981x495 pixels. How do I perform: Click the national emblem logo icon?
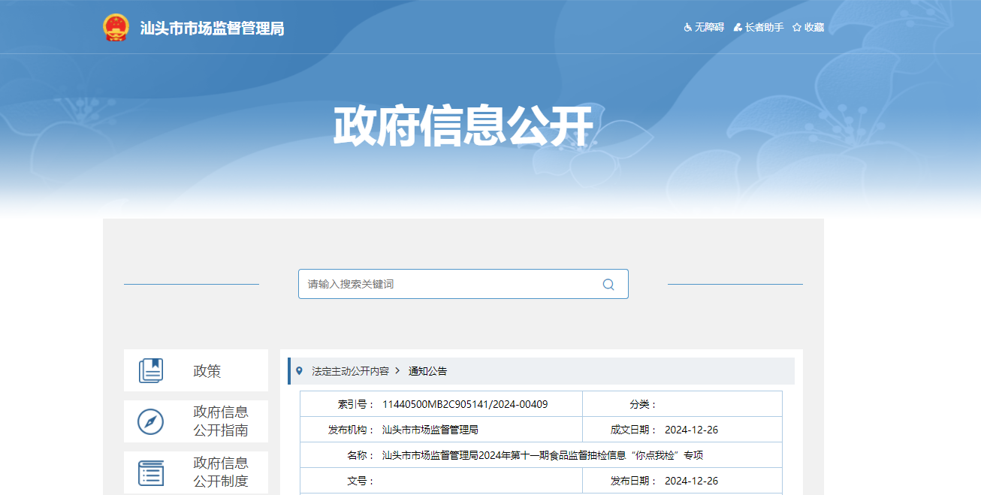[116, 28]
